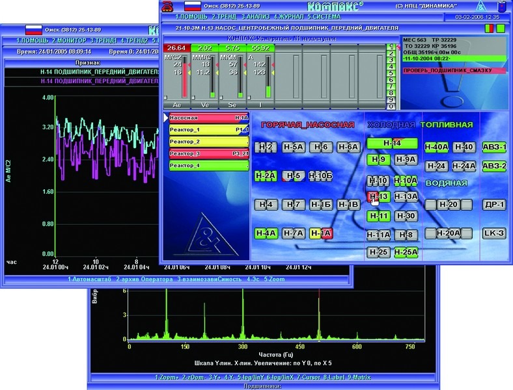Click the magenta Н-14 trend legend line

tap(100, 81)
